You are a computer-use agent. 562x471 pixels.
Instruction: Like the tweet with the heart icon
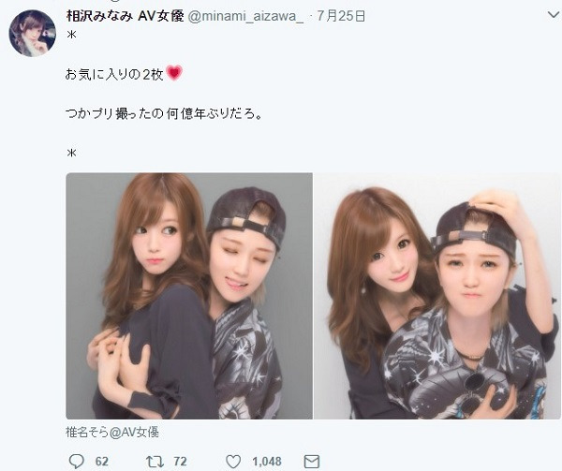tap(233, 462)
